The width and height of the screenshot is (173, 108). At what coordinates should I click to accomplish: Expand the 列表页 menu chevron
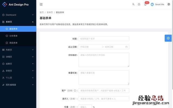(x=33, y=50)
